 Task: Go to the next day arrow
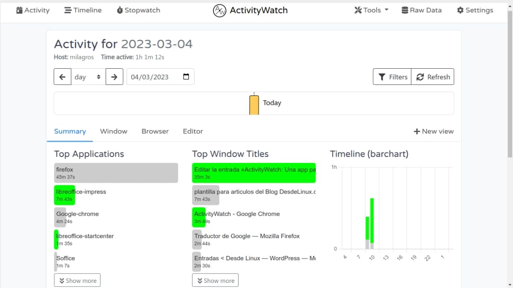[114, 77]
